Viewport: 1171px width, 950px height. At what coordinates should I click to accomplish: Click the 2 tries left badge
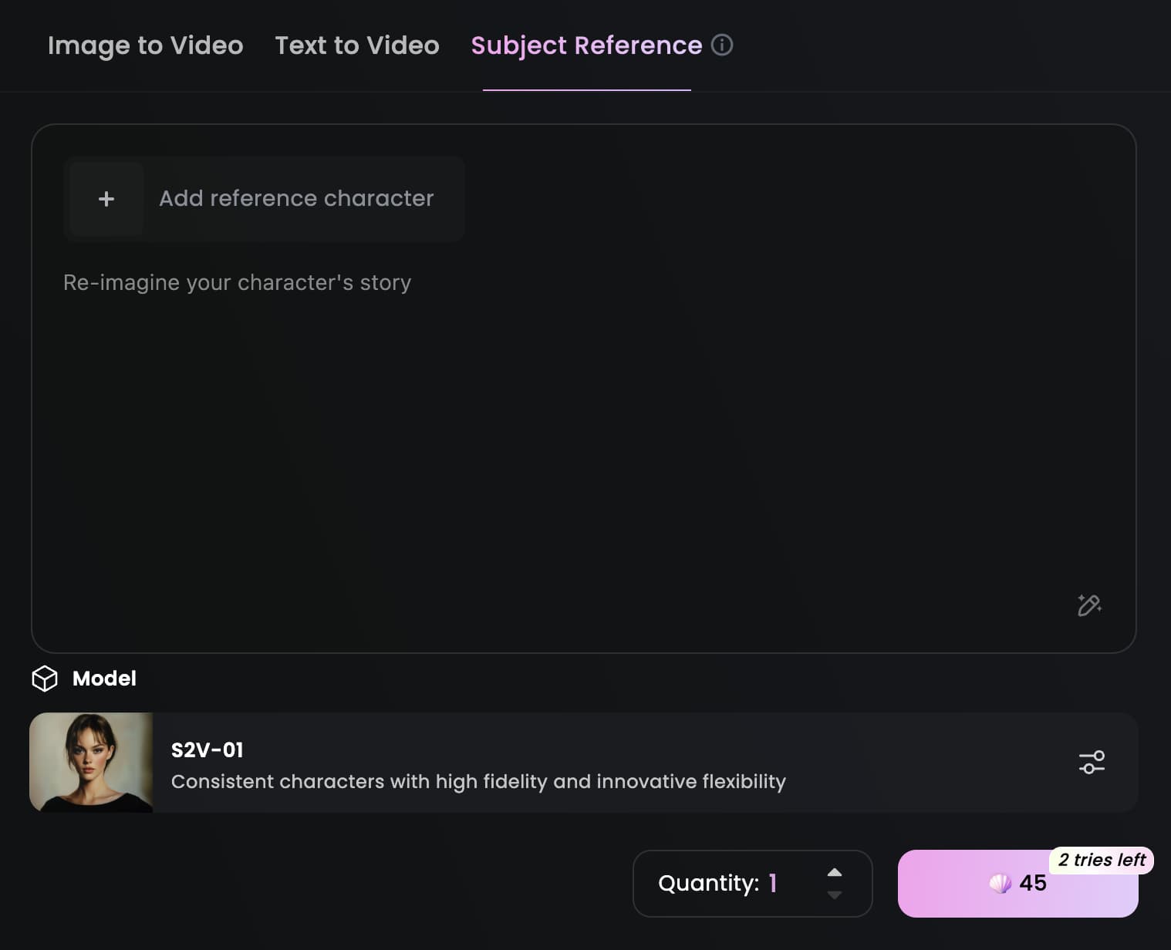pyautogui.click(x=1102, y=860)
